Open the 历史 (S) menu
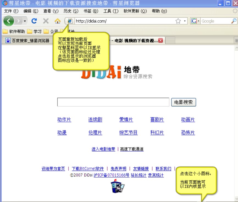 point(71,11)
